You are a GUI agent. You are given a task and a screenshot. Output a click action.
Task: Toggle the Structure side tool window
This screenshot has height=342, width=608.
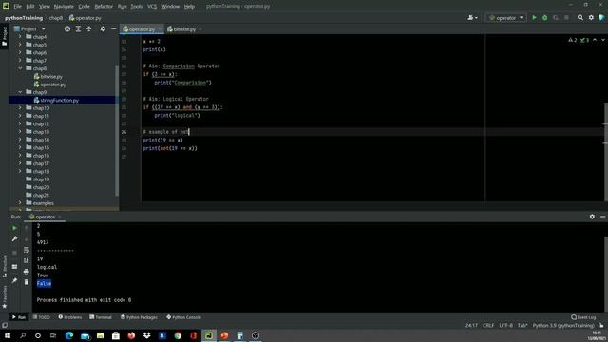tap(4, 266)
